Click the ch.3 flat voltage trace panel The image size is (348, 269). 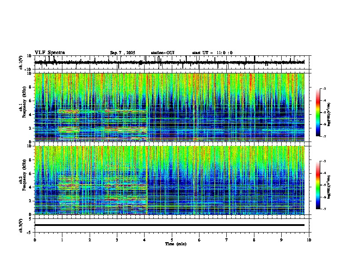click(172, 225)
